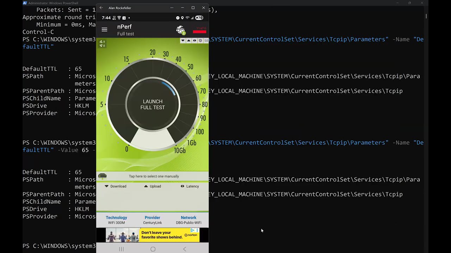Viewport: 451px width, 253px height.
Task: Select the upload arrow in mini toolbar
Action: pos(189,41)
